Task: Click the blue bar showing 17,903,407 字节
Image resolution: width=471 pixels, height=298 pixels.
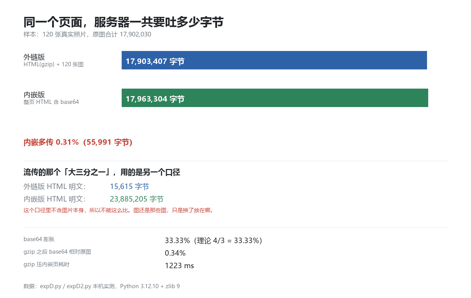Action: click(274, 60)
